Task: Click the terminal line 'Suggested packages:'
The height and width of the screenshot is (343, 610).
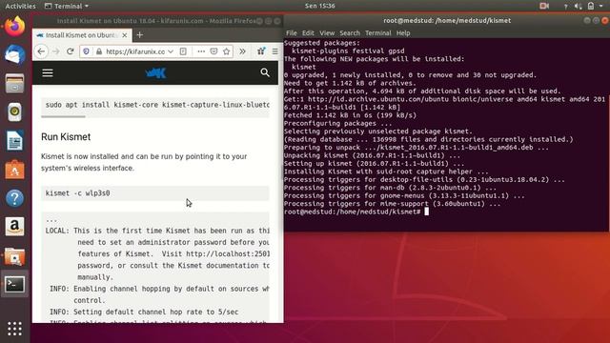Action: point(322,43)
